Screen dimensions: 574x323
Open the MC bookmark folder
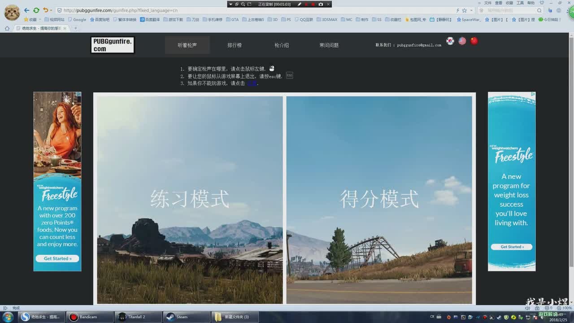tap(347, 20)
